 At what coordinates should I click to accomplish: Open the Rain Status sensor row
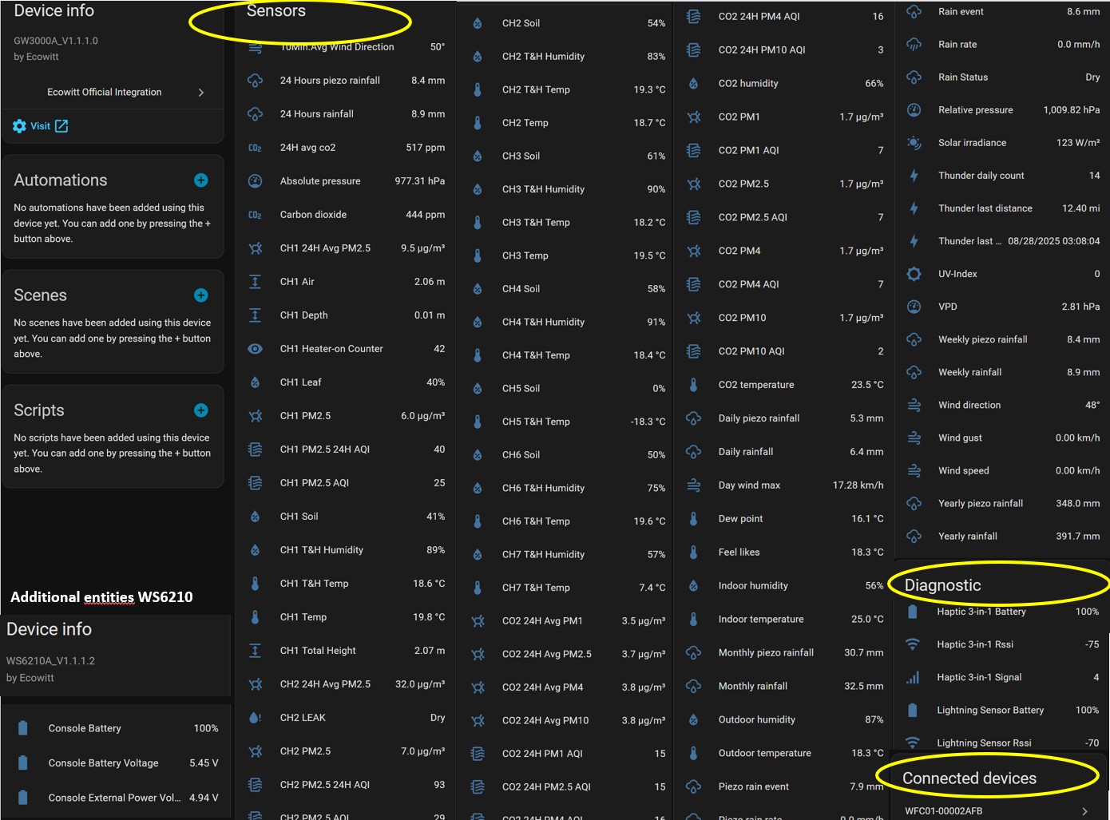click(1003, 77)
